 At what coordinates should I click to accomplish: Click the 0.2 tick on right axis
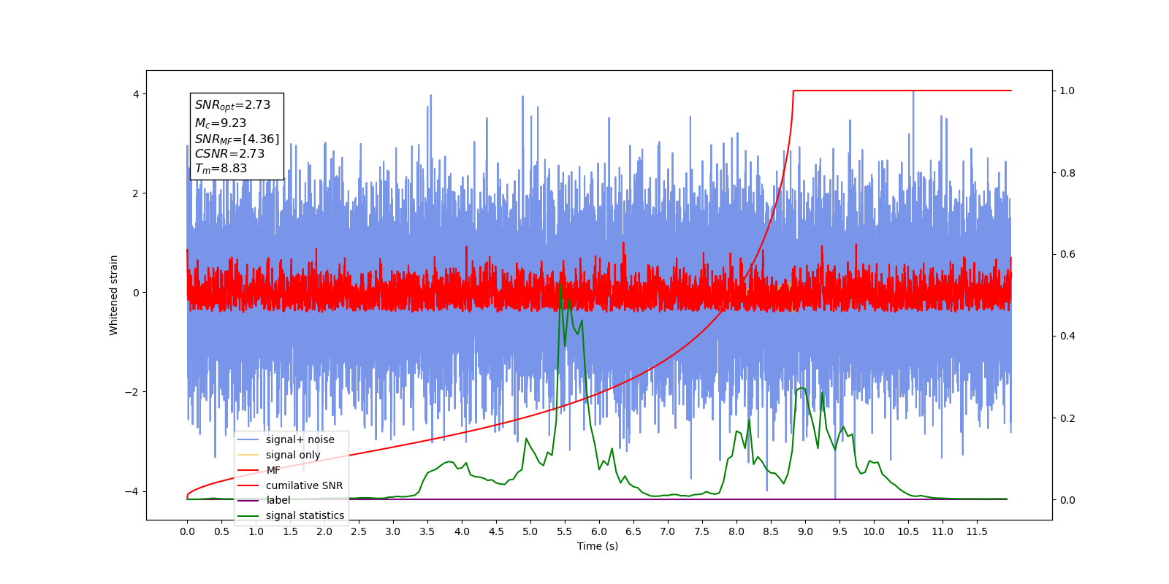tap(1067, 418)
